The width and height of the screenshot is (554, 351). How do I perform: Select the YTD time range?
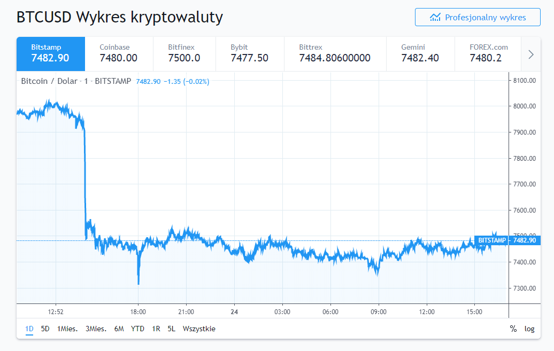click(x=137, y=329)
